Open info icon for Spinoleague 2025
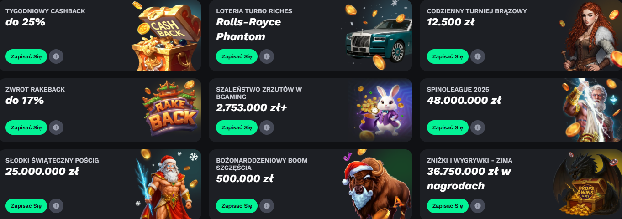The height and width of the screenshot is (219, 622). point(478,127)
